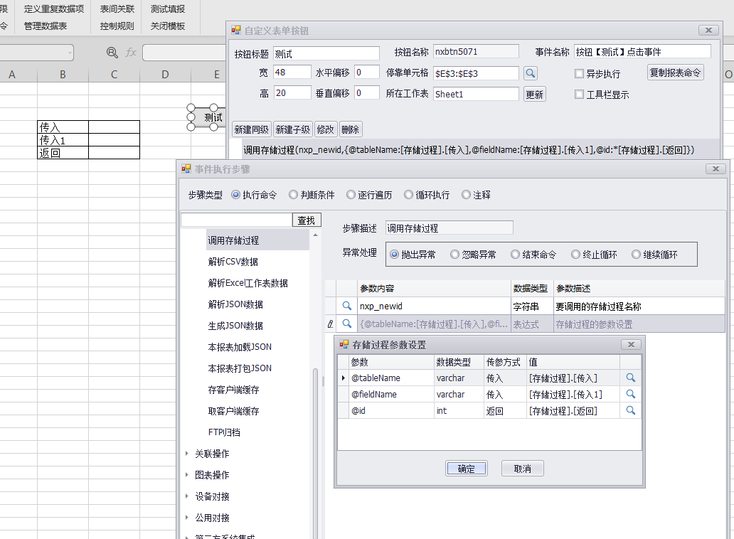Viewport: 734px width, 539px height.
Task: Open the 测试填报 menu item
Action: (x=167, y=9)
